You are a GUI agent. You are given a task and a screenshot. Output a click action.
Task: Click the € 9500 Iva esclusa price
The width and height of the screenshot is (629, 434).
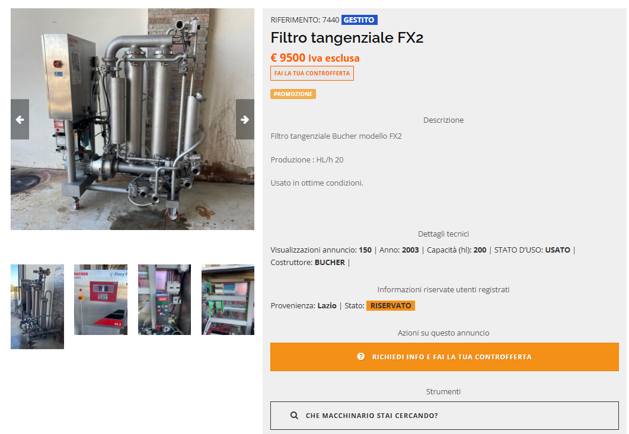(315, 58)
